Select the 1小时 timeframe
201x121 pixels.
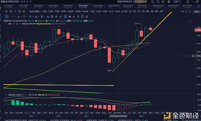point(92,11)
